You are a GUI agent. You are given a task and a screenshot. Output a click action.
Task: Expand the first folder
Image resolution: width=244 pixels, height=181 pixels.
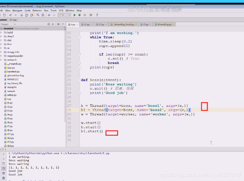pos(1,44)
